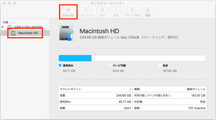Open the 情報 info toolbar button
Viewport: 216px width, 120px height.
(x=148, y=10)
